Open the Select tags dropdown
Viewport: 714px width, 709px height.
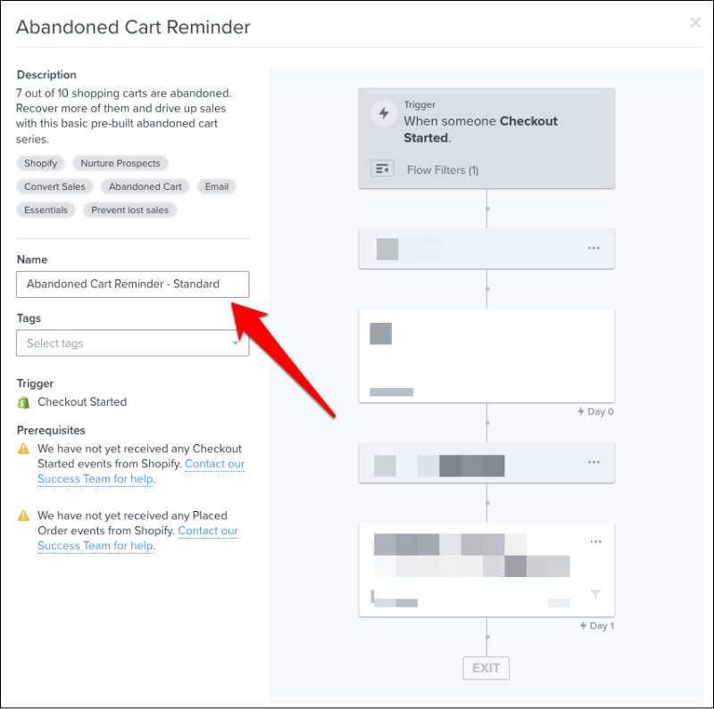tap(132, 343)
